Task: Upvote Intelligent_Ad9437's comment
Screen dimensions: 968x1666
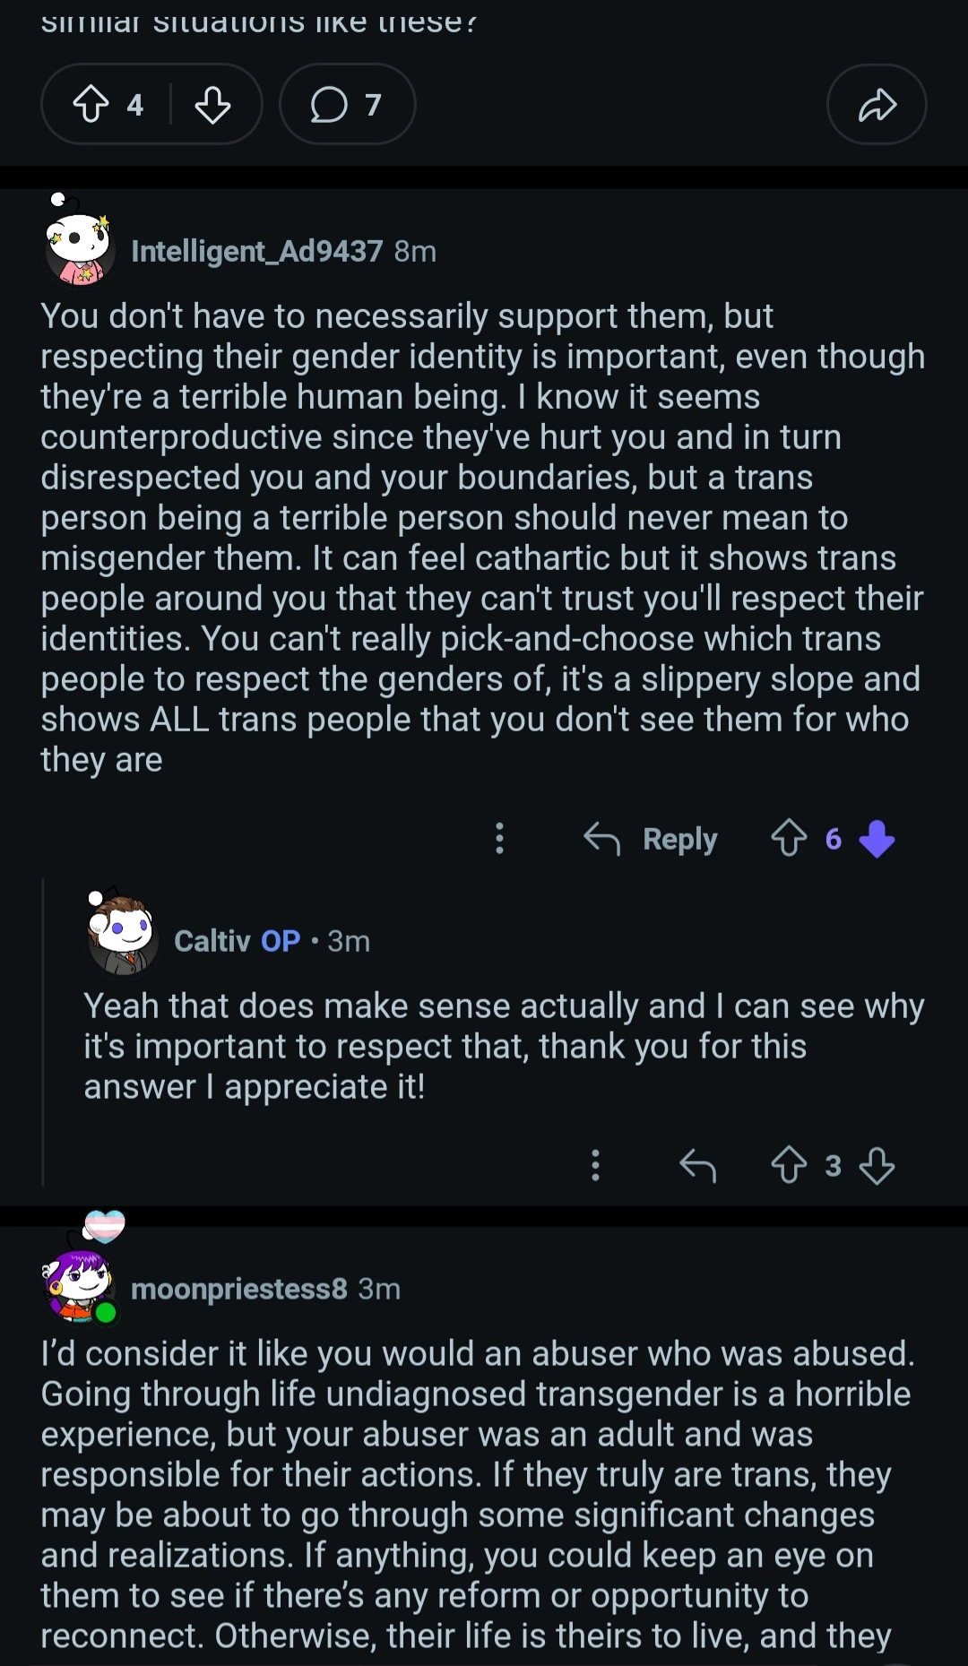Action: tap(789, 839)
